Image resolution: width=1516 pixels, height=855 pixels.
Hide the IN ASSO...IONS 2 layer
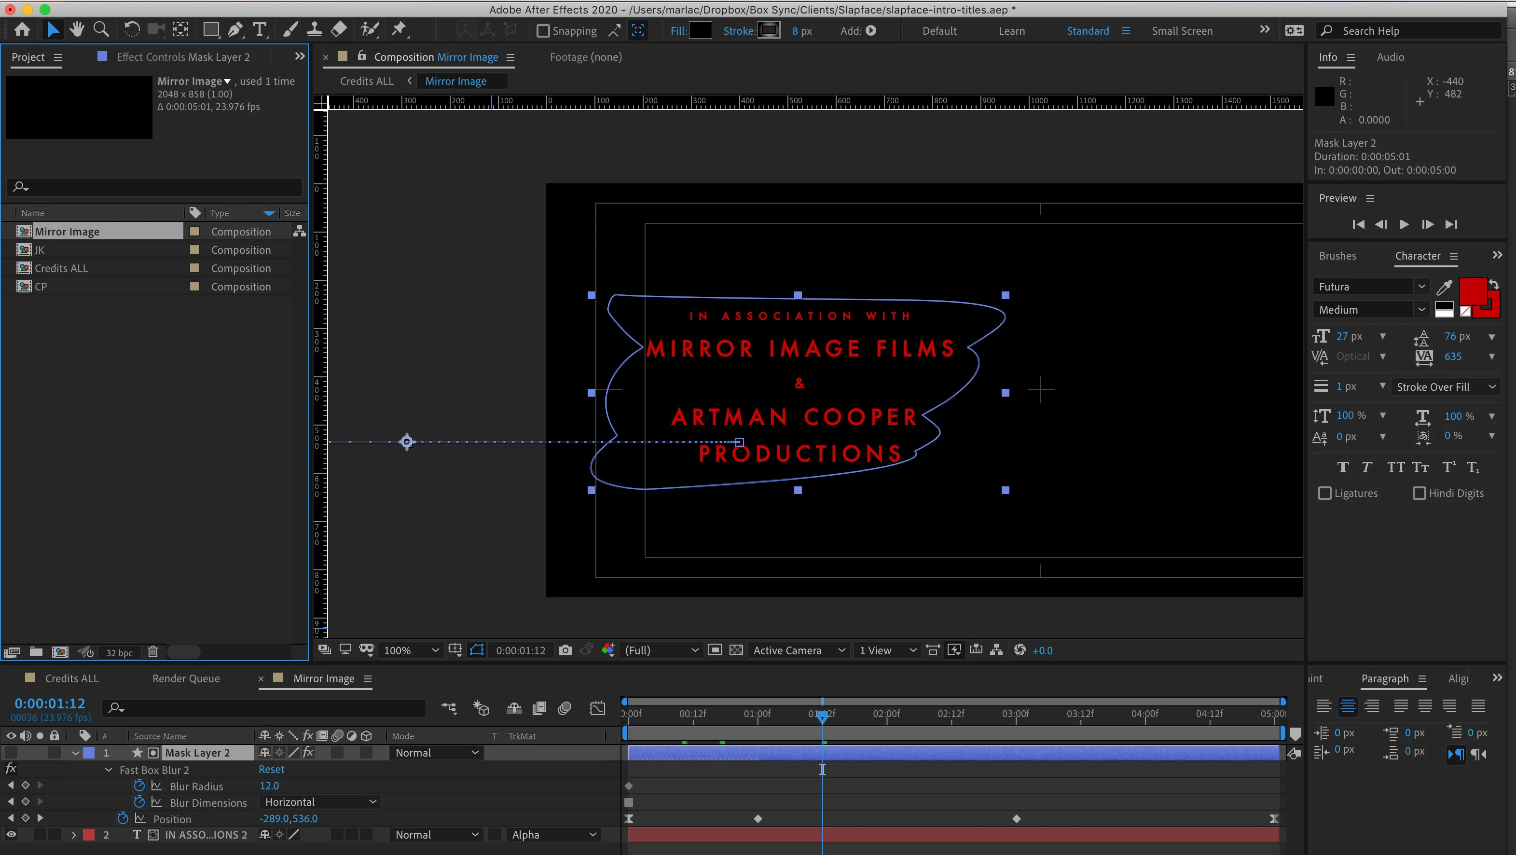click(11, 834)
